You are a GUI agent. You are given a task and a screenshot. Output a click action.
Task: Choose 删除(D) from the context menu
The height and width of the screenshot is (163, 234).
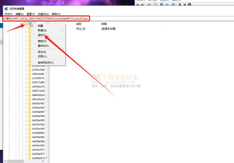(48, 41)
